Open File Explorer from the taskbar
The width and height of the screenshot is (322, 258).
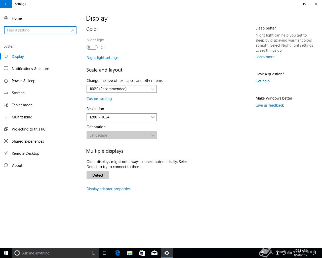coord(130,253)
